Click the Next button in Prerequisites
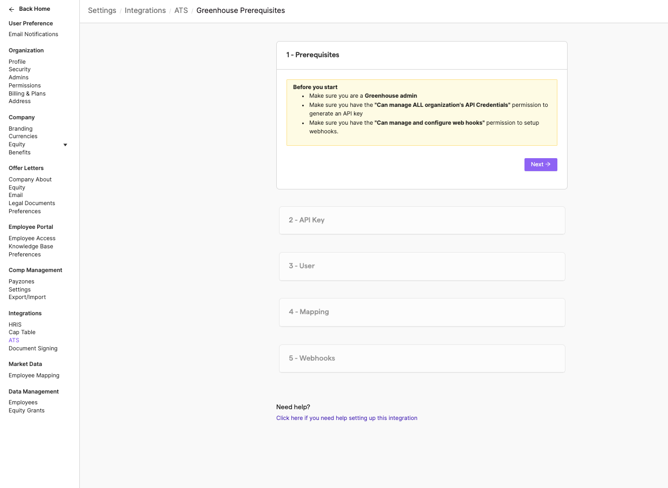Viewport: 668px width, 488px height. pos(541,165)
